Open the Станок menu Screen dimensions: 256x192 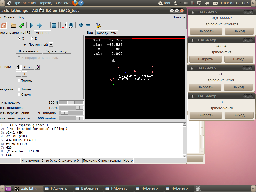coord(9,17)
